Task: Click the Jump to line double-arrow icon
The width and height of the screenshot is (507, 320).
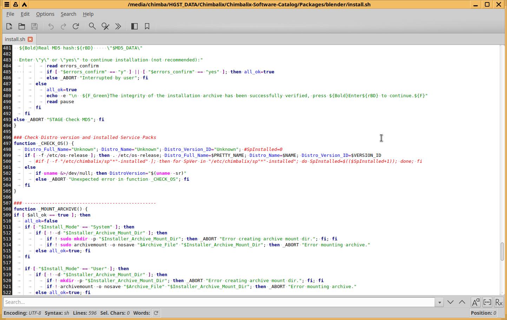Action: click(118, 26)
